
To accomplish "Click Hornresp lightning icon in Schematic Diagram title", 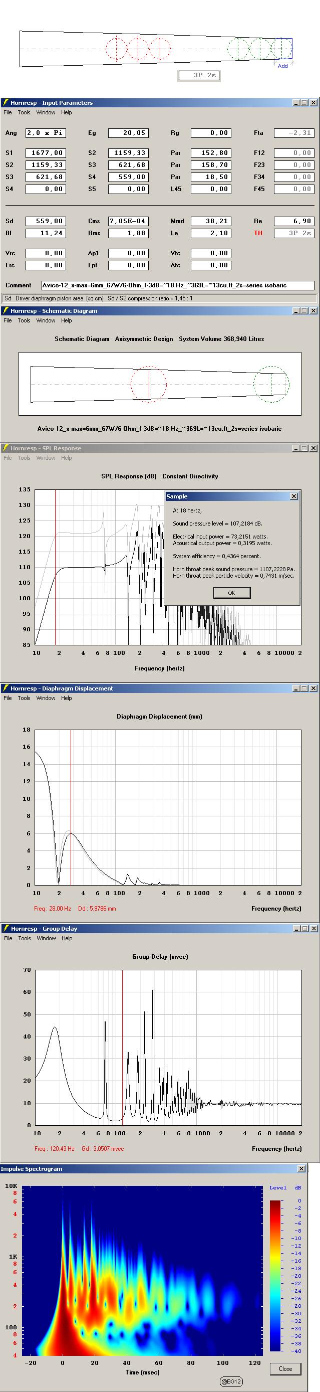I will click(6, 311).
